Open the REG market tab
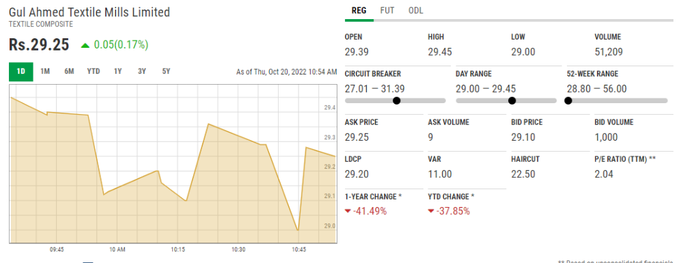This screenshot has width=683, height=263. point(359,10)
